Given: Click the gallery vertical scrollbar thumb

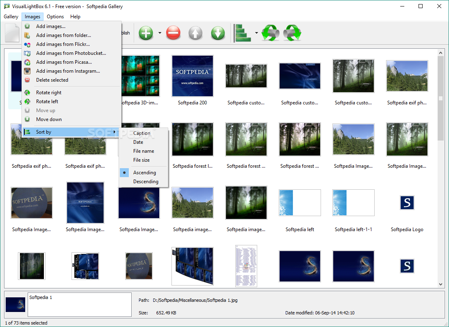Looking at the screenshot, I should [x=440, y=98].
